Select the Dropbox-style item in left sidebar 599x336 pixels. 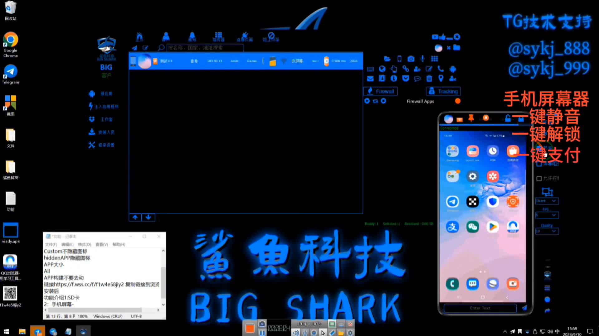point(101,119)
